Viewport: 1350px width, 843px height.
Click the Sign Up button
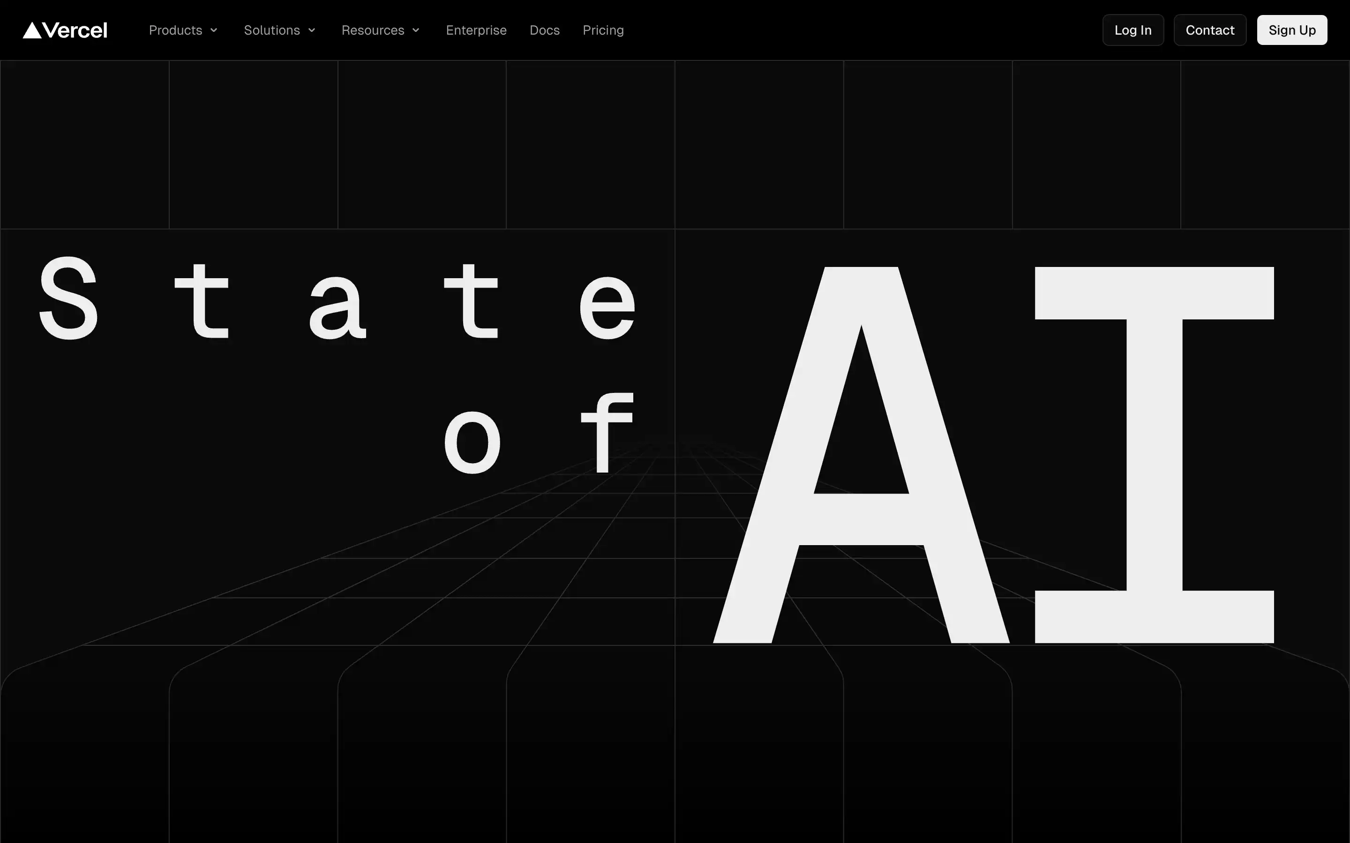tap(1292, 30)
